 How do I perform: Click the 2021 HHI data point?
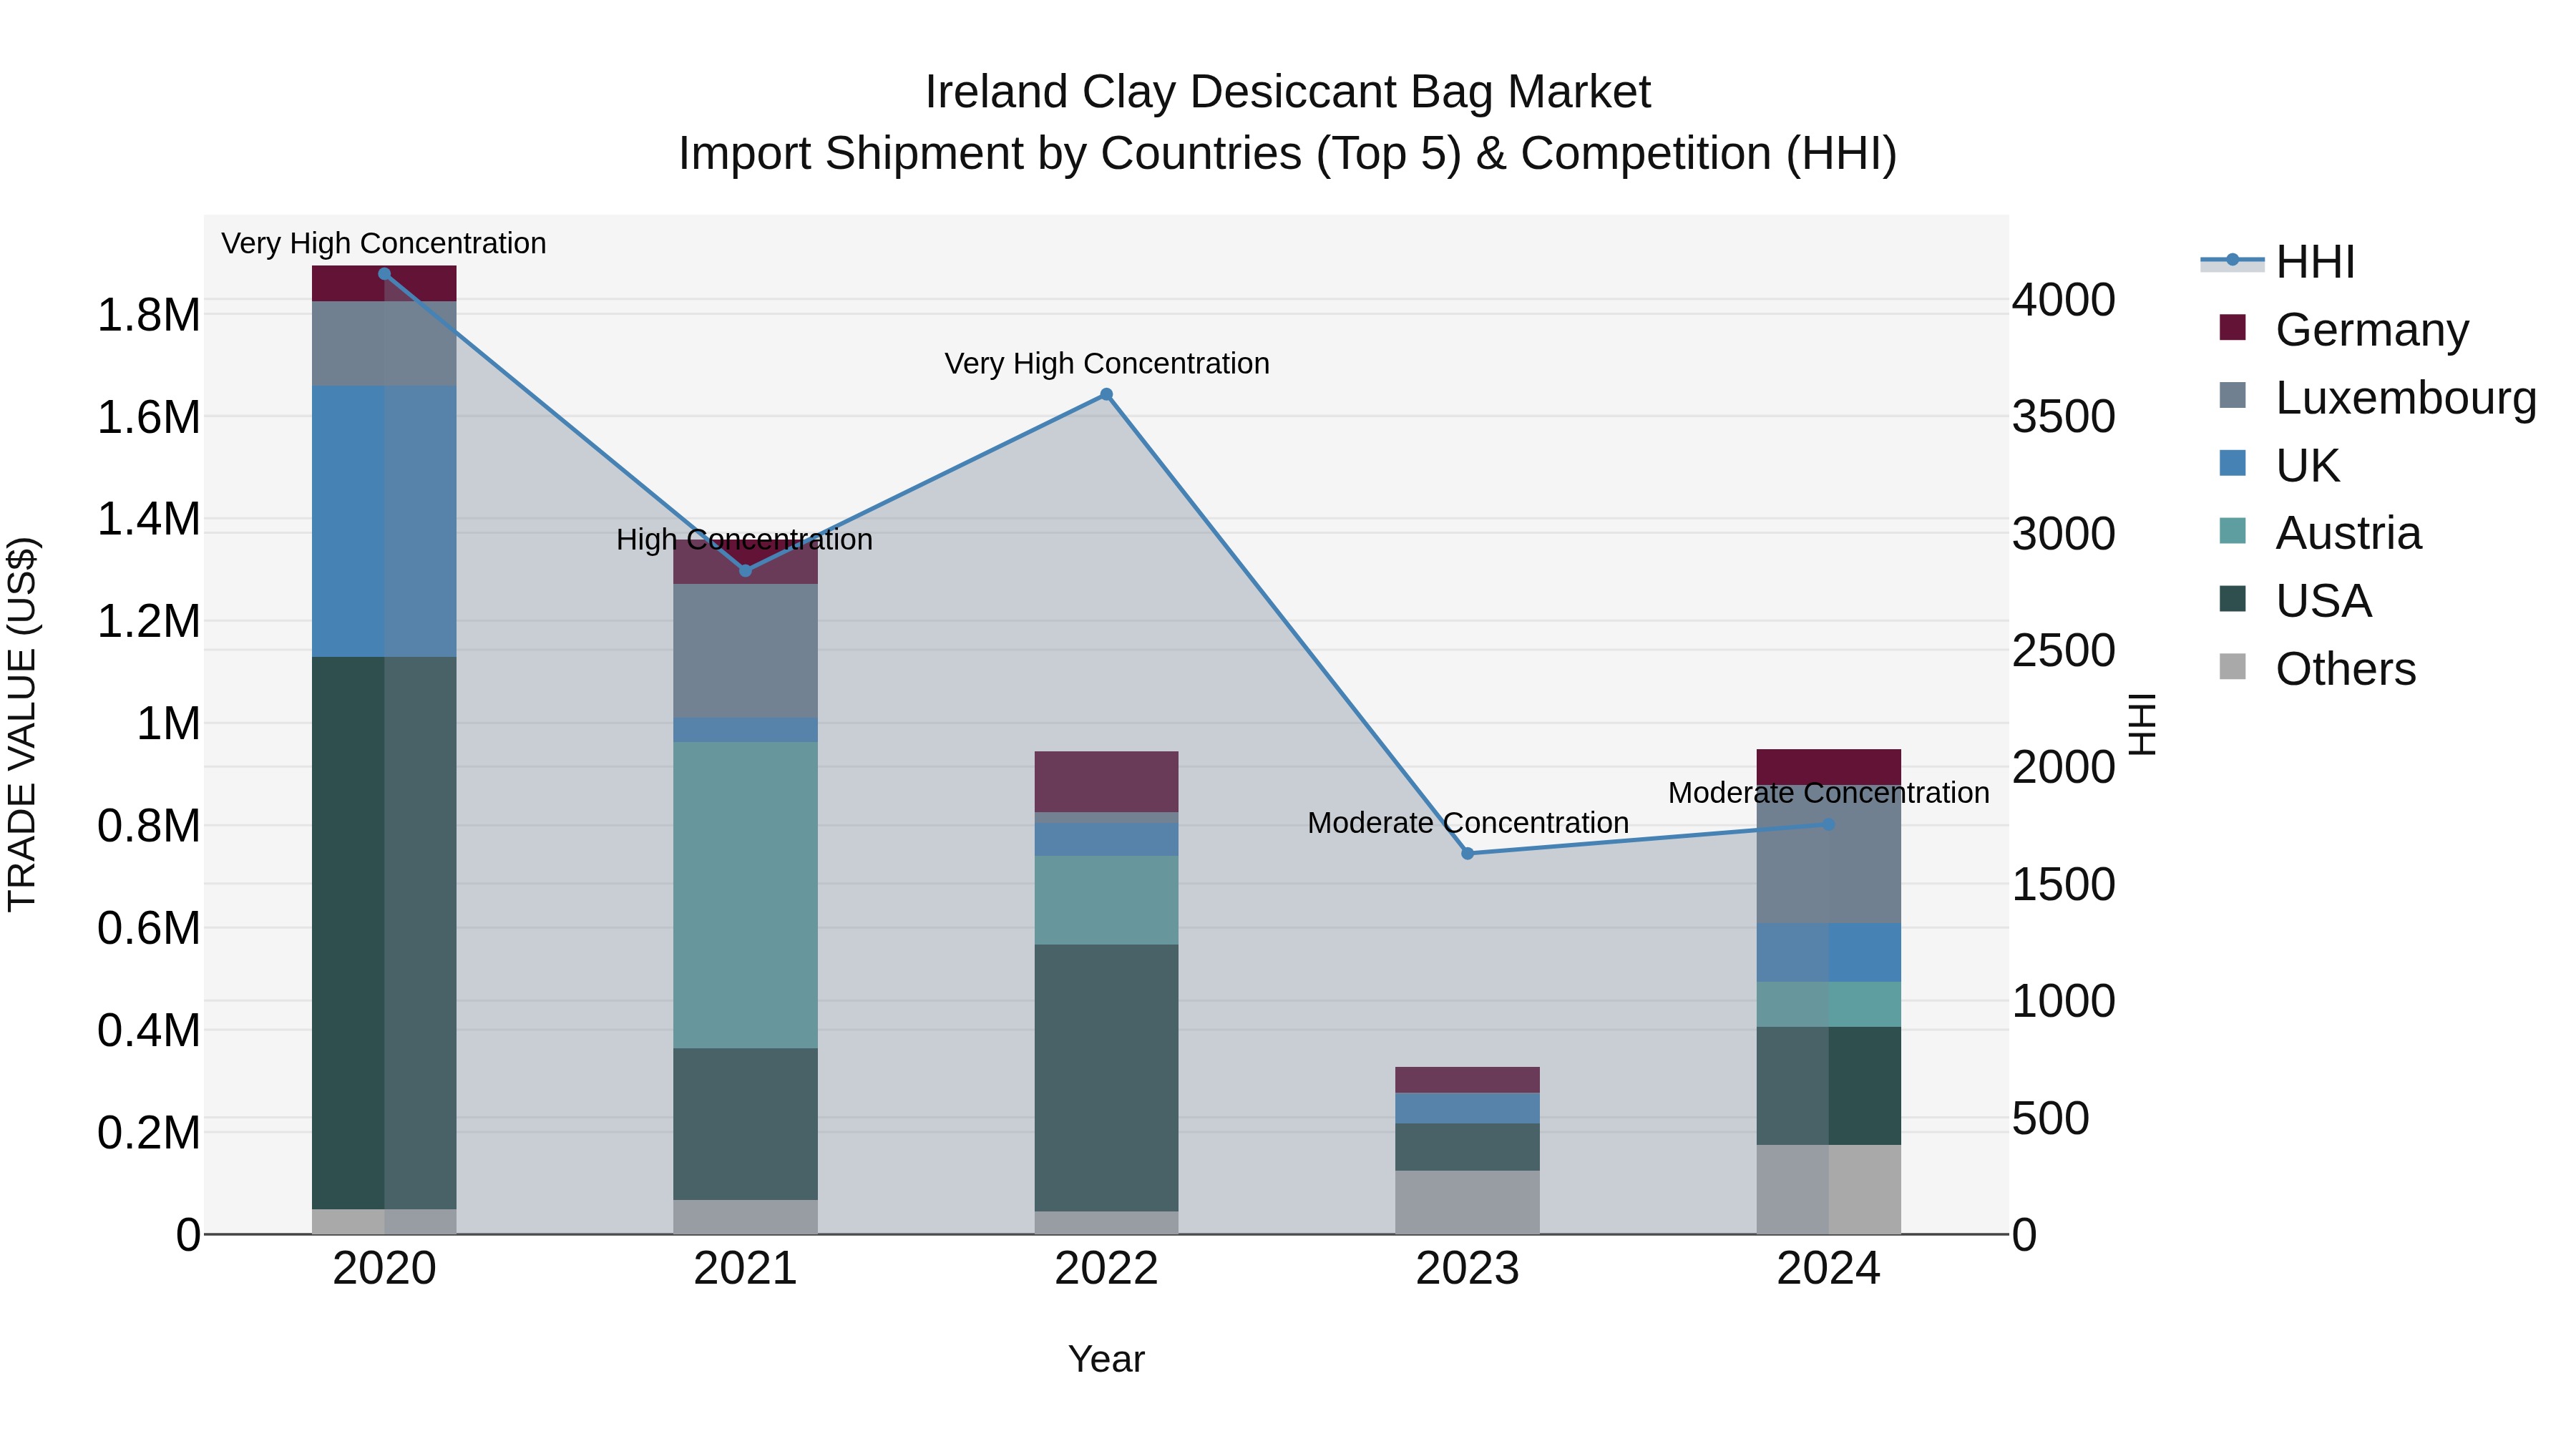tap(745, 571)
